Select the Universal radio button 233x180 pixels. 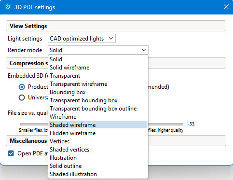click(x=22, y=97)
